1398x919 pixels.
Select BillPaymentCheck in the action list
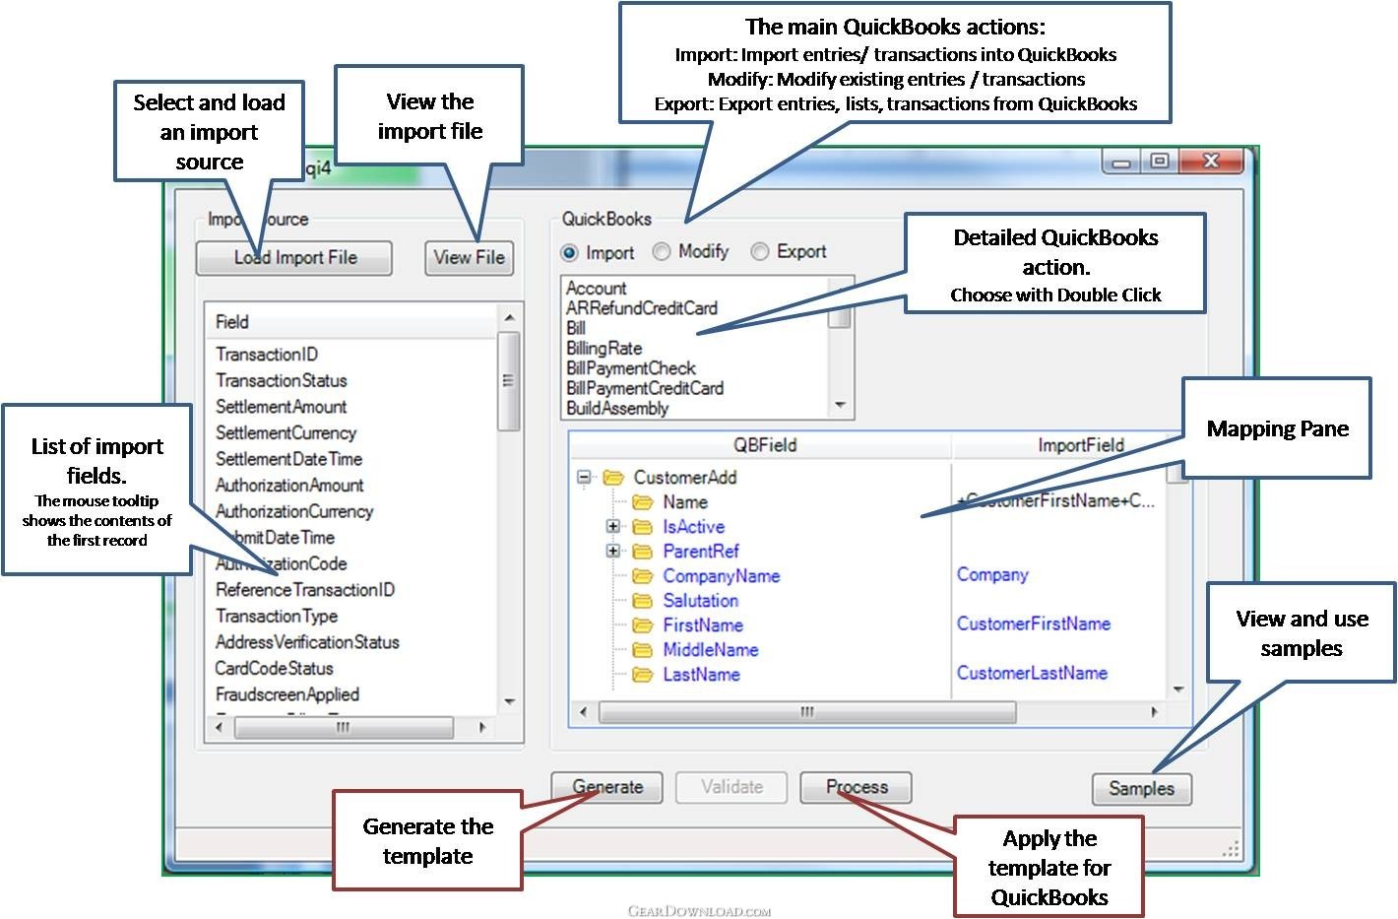click(630, 368)
